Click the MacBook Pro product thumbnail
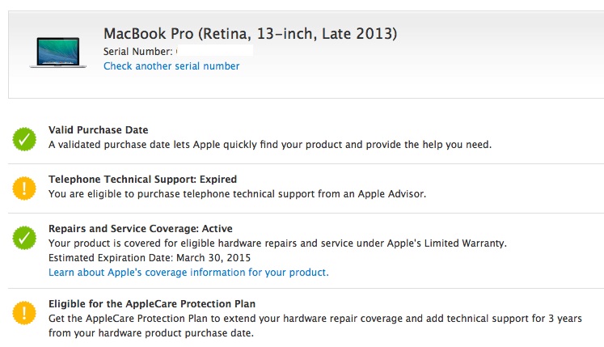The image size is (604, 347). click(53, 51)
